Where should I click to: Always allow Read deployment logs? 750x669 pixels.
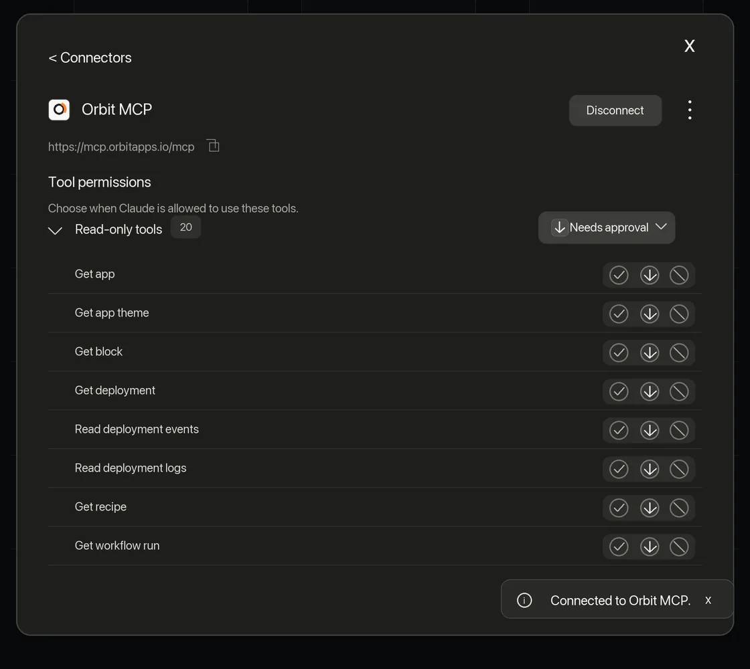tap(619, 469)
